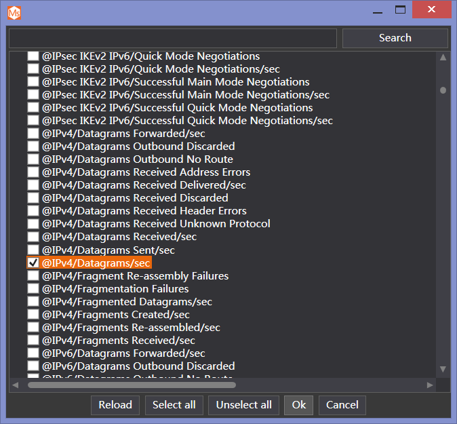This screenshot has width=457, height=424.
Task: Check @IPv4/Datagrams Received/sec counter
Action: pos(33,237)
